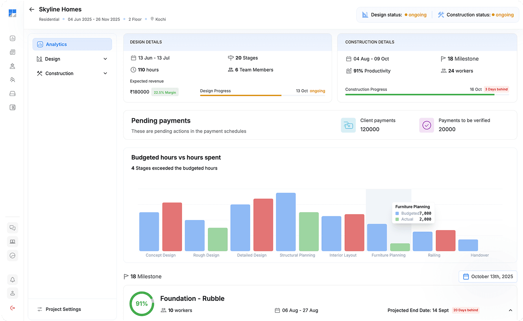Select the Analytics tab
The height and width of the screenshot is (321, 523).
point(72,44)
